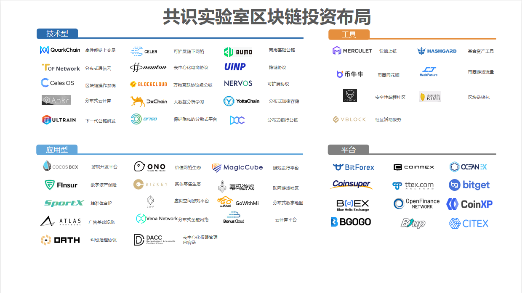Click the Origo logo
Viewport: 522px width, 293px height.
pyautogui.click(x=144, y=119)
